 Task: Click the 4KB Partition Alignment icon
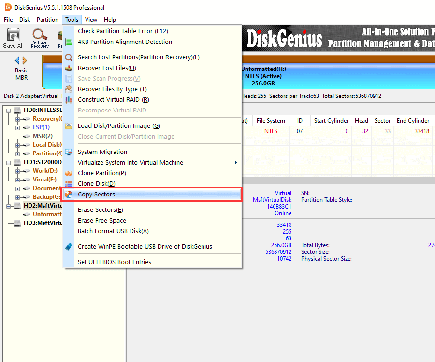coord(69,42)
